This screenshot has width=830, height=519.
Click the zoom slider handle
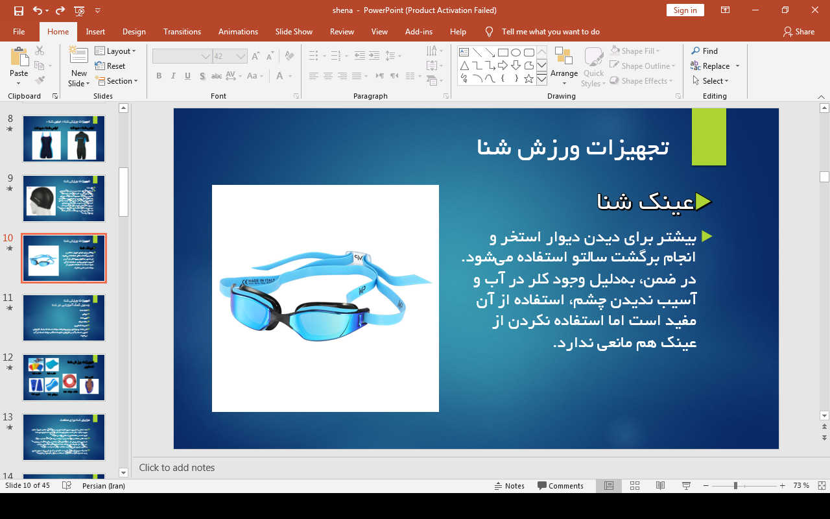735,486
